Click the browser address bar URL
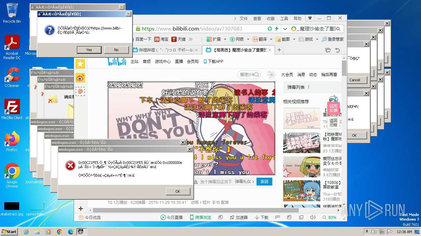Image resolution: width=421 pixels, height=236 pixels. coord(192,29)
